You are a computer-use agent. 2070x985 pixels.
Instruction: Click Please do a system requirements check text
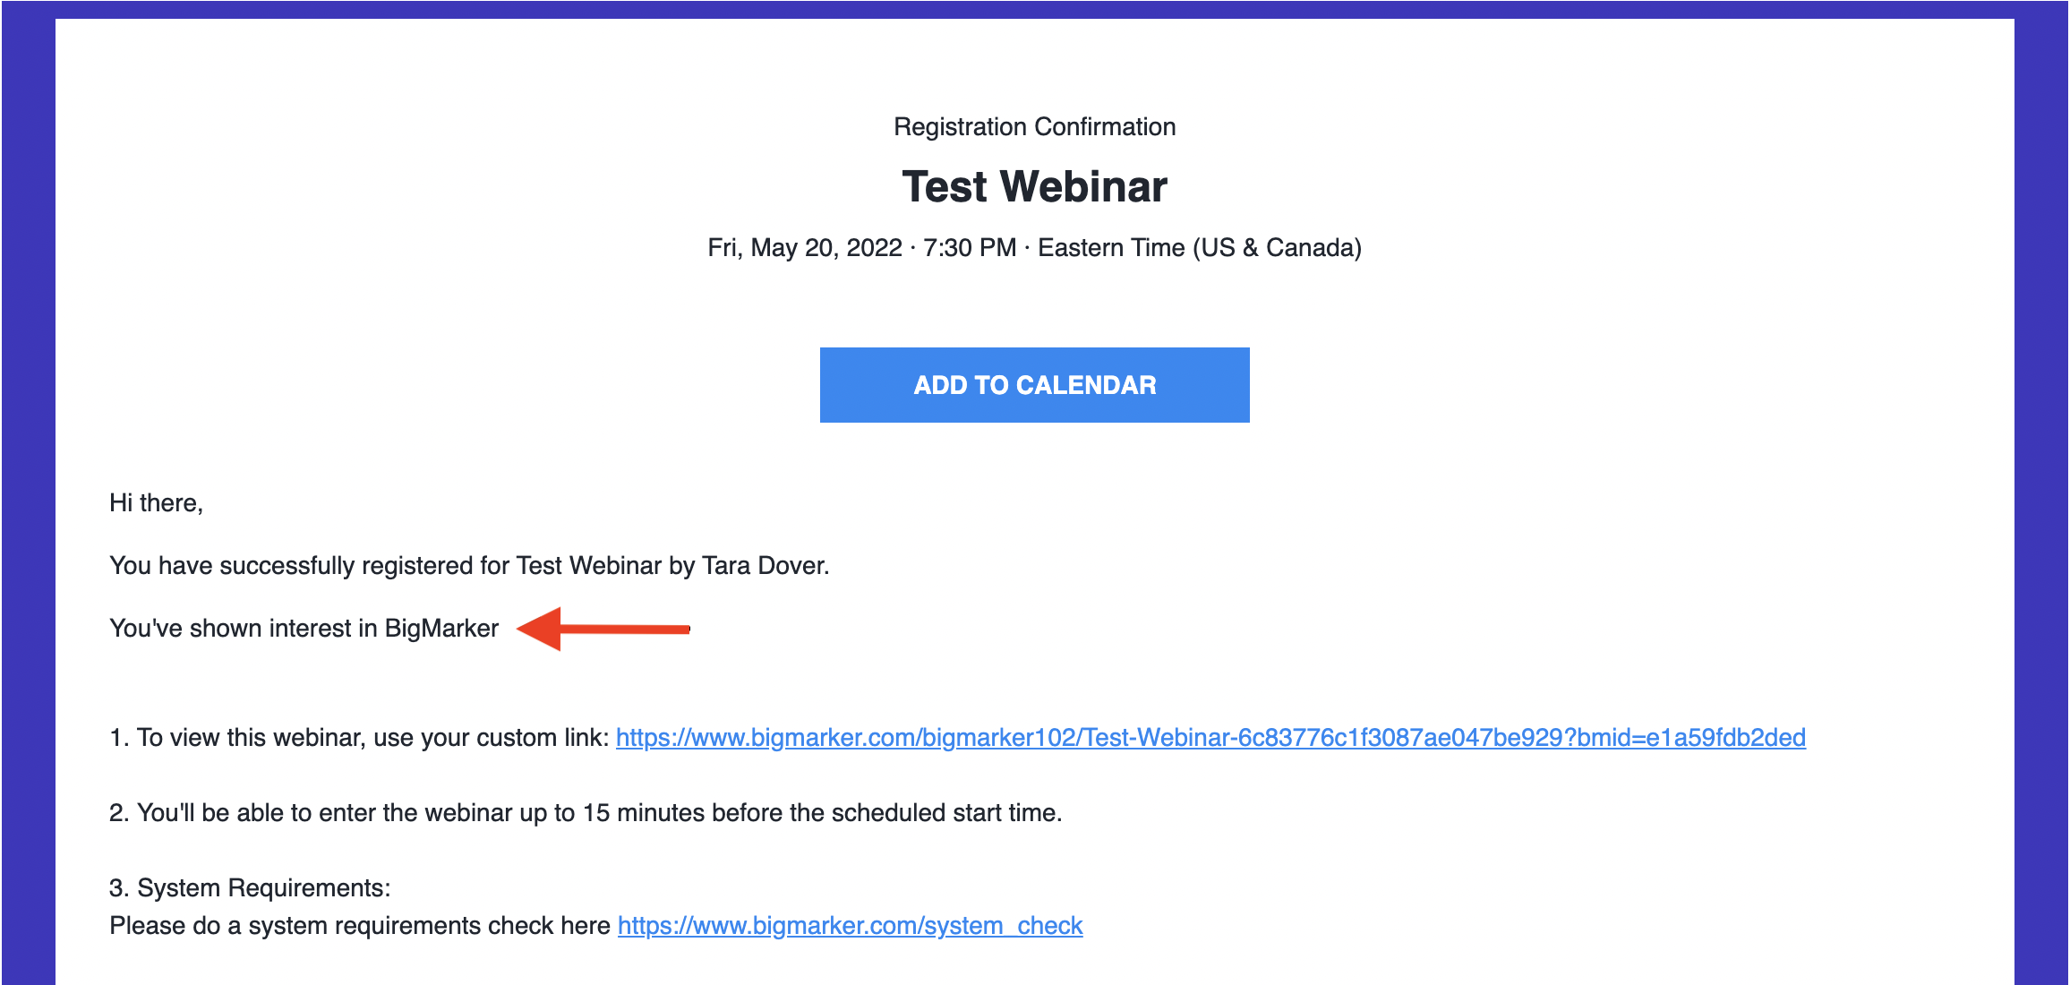coord(360,926)
